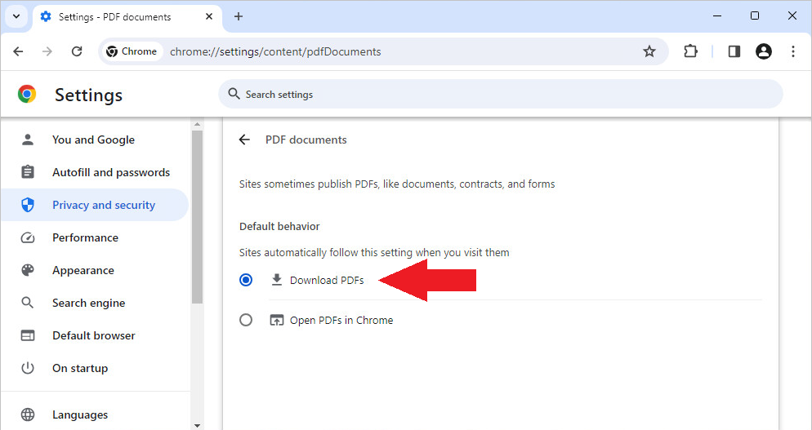The image size is (812, 430).
Task: Select the Settings - PDF documents tab
Action: pyautogui.click(x=127, y=18)
